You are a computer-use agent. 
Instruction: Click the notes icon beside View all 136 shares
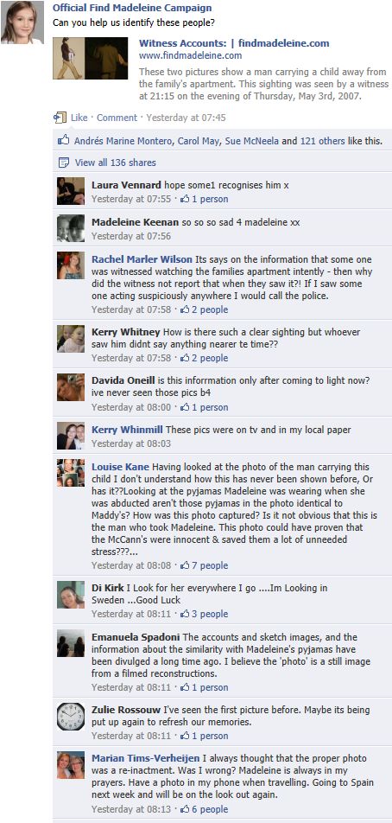pyautogui.click(x=64, y=163)
